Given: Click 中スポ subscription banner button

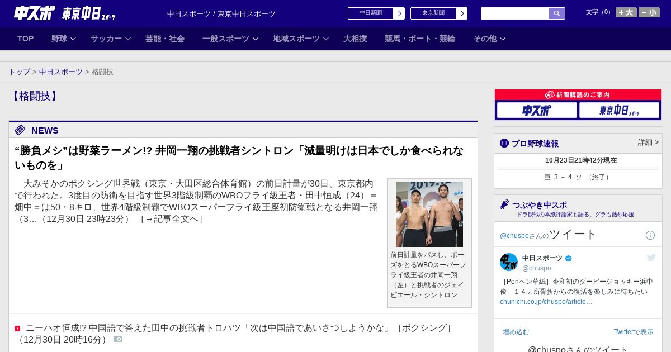Looking at the screenshot, I should (537, 110).
